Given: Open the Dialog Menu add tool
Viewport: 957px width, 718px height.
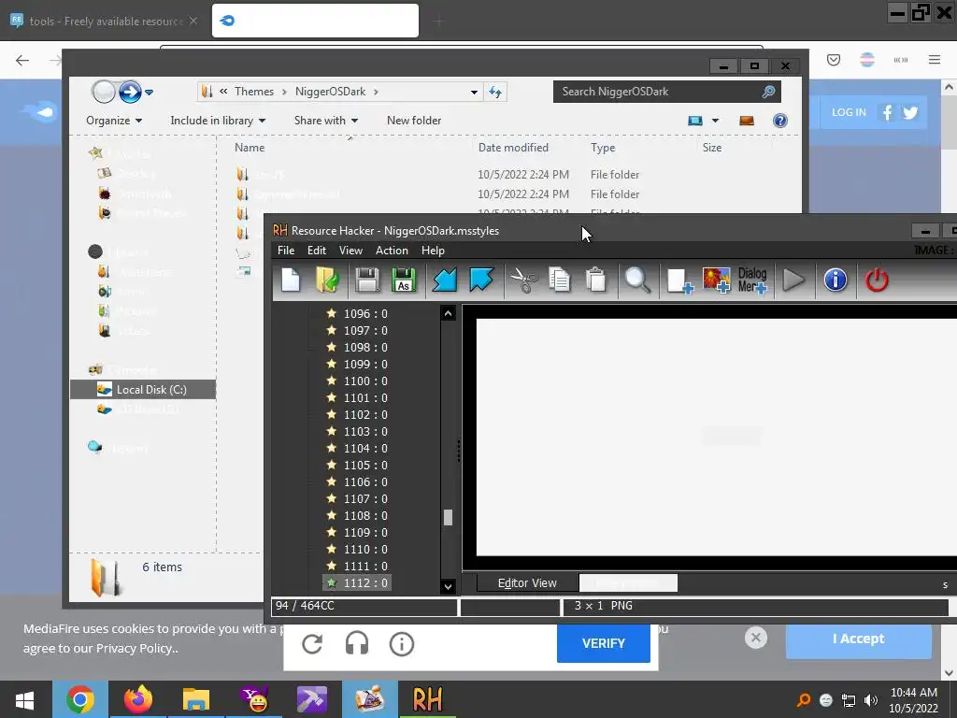Looking at the screenshot, I should [x=752, y=280].
